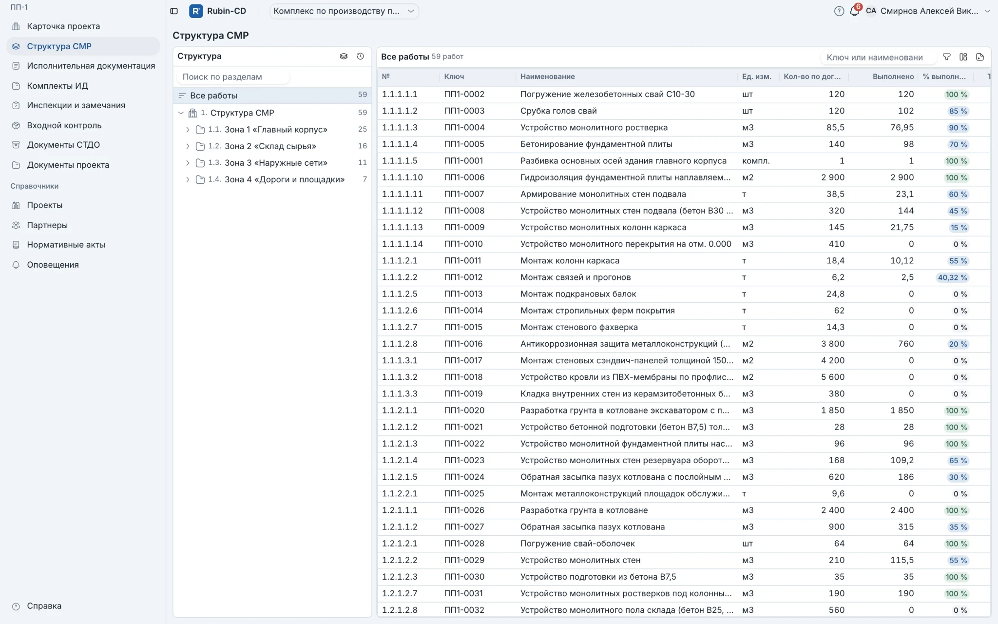The width and height of the screenshot is (998, 624).
Task: Expand Зона 1 «Главный корпус» node
Action: coord(188,129)
